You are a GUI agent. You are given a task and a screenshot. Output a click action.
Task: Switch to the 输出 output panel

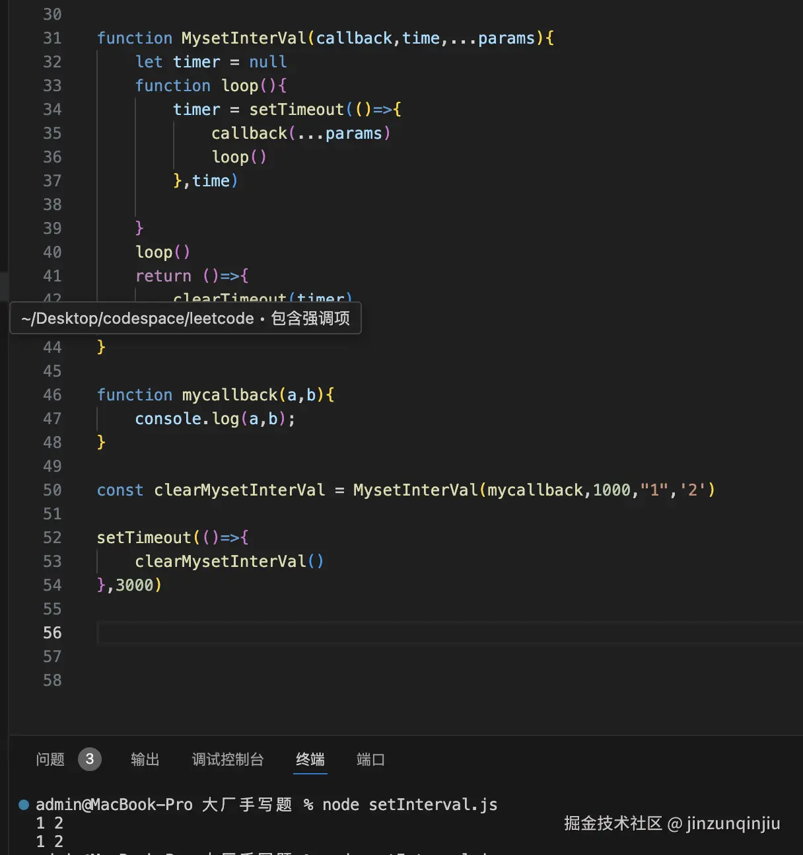tap(145, 759)
